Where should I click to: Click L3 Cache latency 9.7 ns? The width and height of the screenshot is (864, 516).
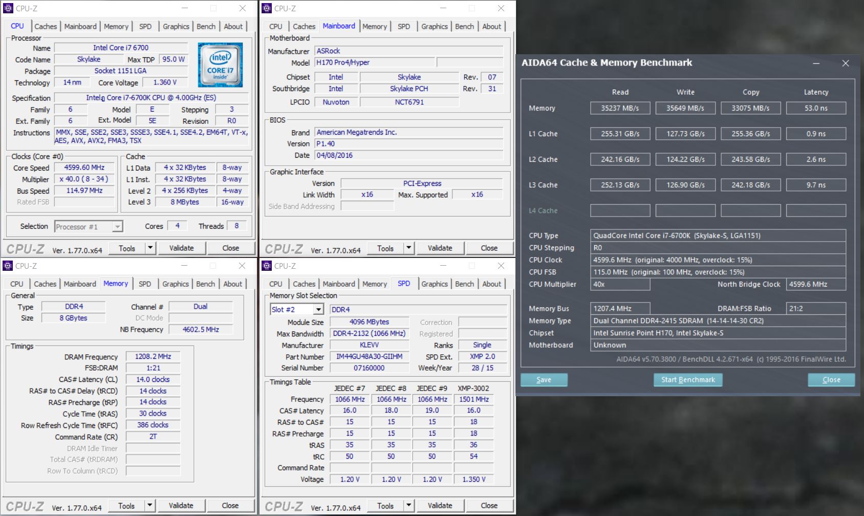coord(816,185)
